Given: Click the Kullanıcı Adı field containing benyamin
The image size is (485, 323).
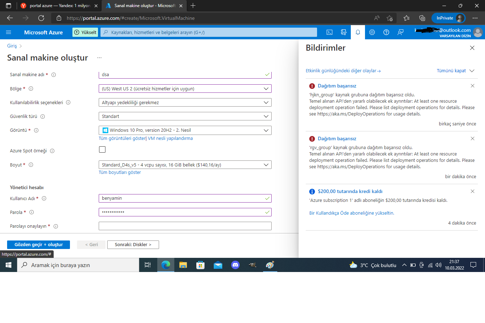Looking at the screenshot, I should coord(185,198).
